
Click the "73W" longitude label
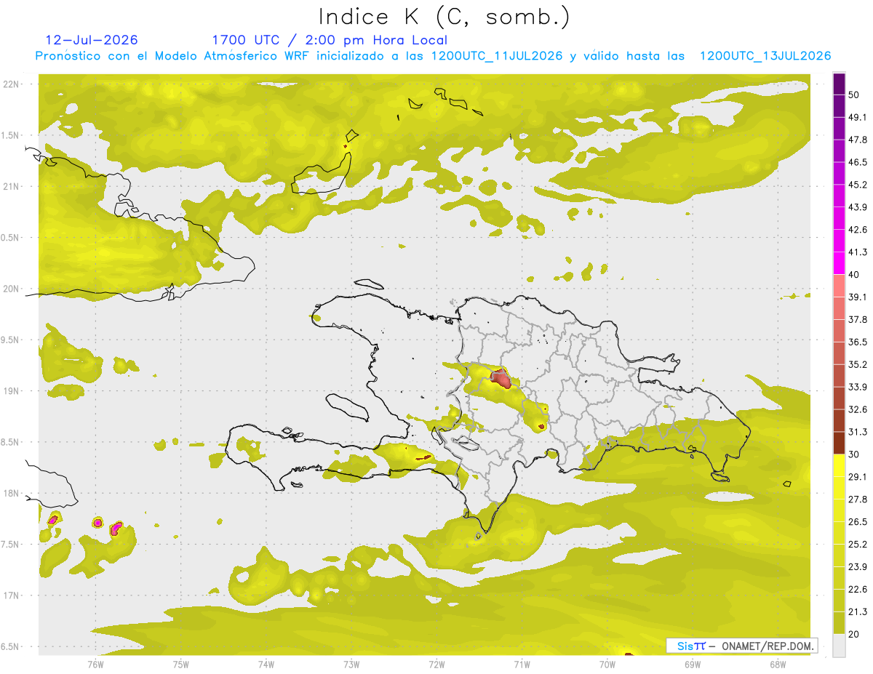[x=351, y=664]
